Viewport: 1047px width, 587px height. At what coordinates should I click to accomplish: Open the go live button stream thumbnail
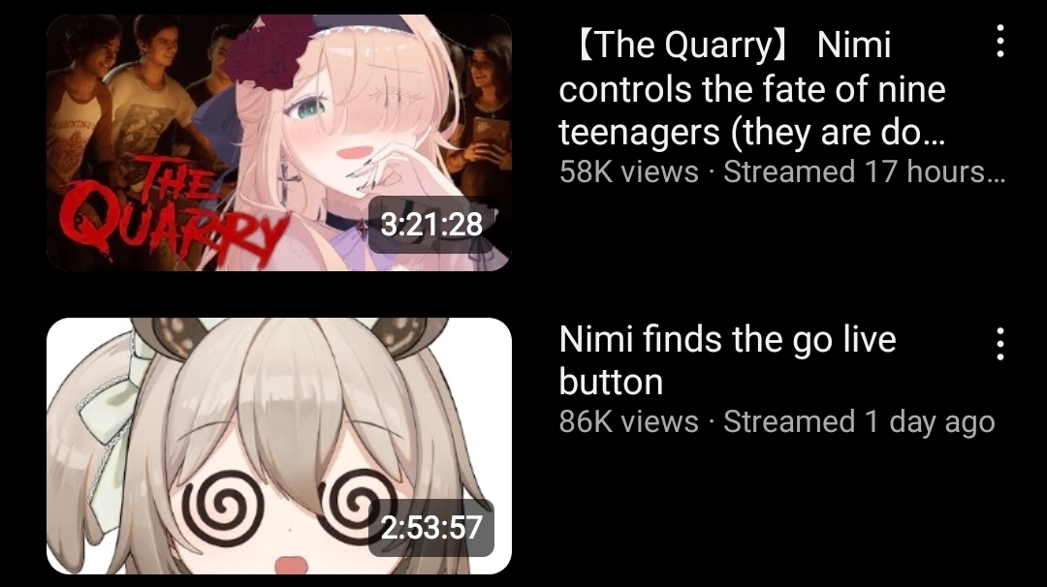click(x=279, y=446)
